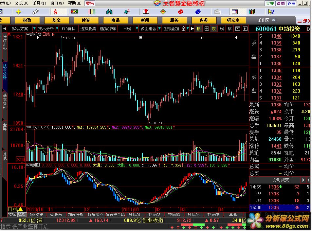Click the alarm bell alert icon
312x231 pixels.
click(x=127, y=12)
